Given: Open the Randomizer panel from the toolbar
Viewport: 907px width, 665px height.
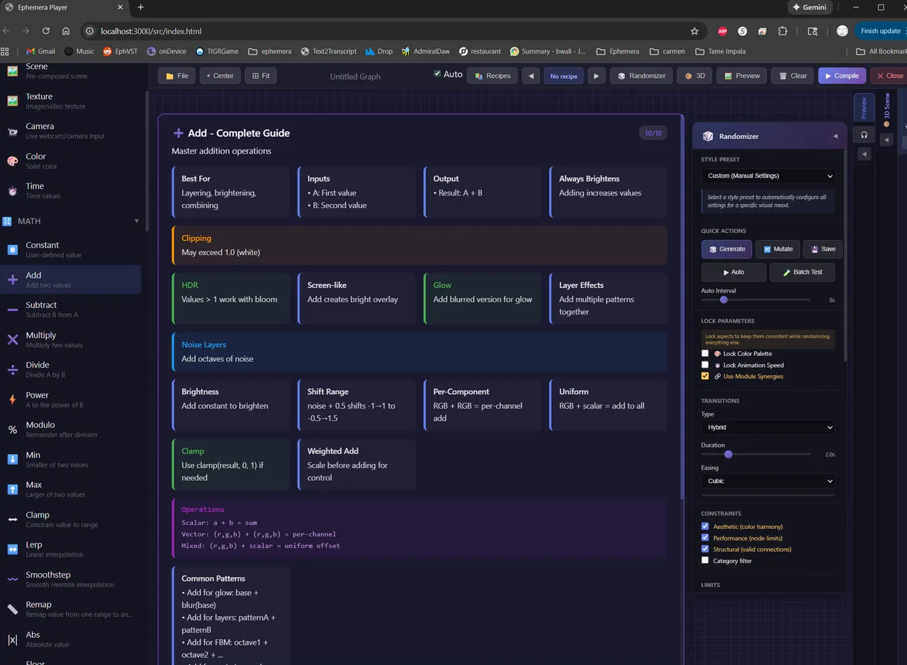Looking at the screenshot, I should [x=641, y=75].
